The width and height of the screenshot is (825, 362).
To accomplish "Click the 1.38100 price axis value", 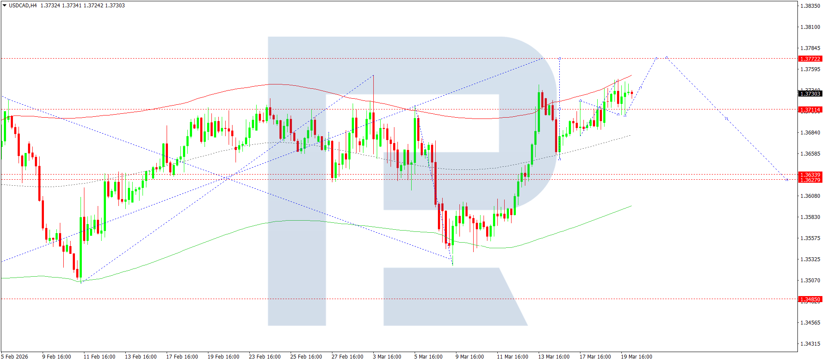I will click(x=809, y=27).
